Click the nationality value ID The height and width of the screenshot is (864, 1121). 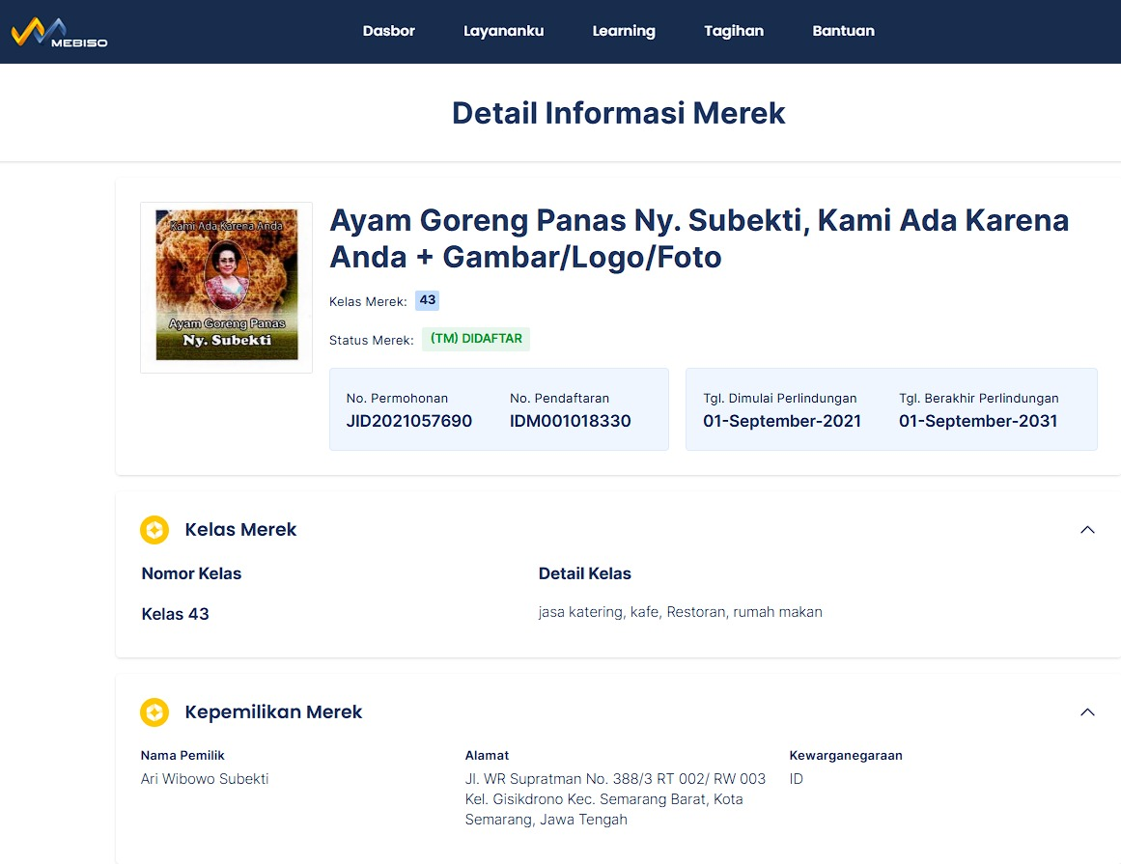click(796, 779)
